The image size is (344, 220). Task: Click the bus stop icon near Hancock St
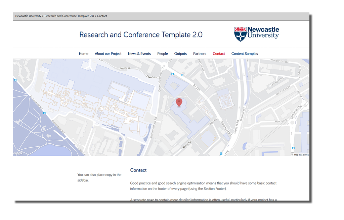point(293,148)
